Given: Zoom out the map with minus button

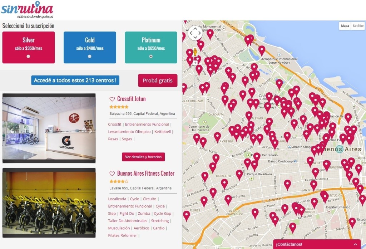Looking at the screenshot, I should tap(195, 120).
